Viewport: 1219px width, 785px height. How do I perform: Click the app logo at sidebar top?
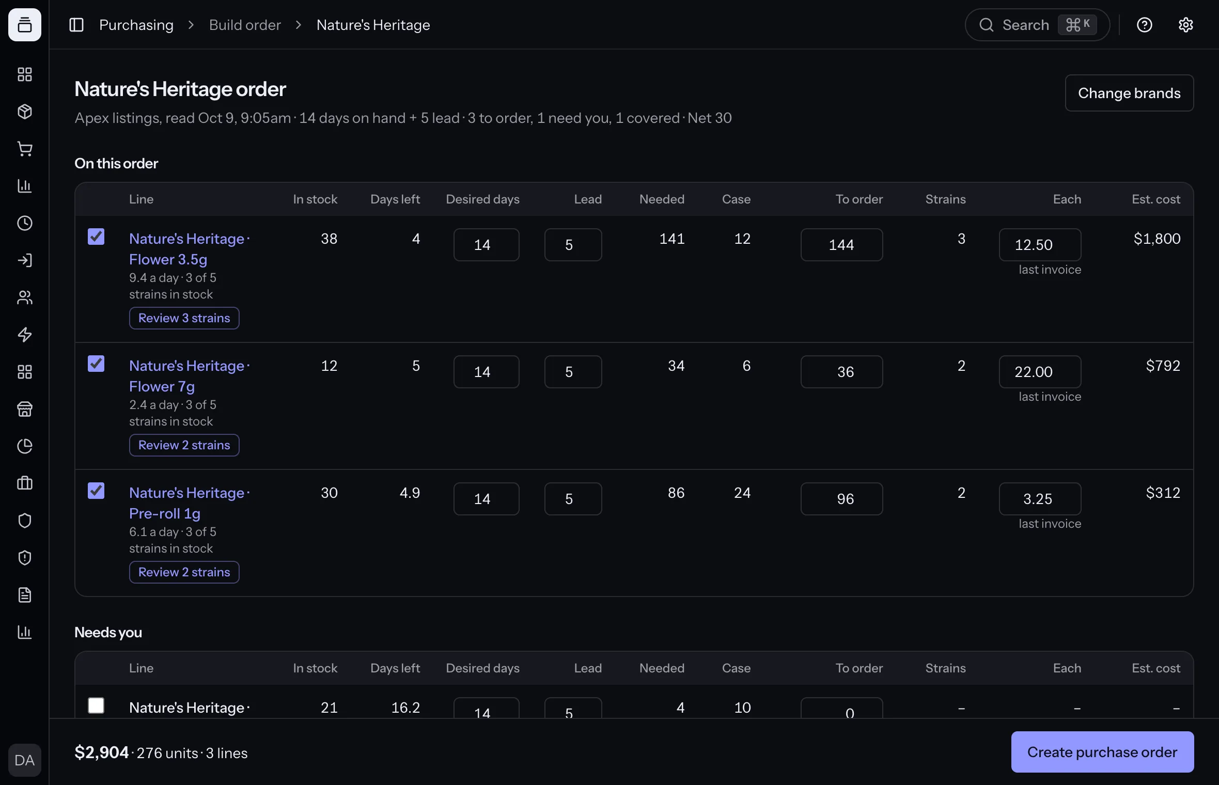pos(25,25)
